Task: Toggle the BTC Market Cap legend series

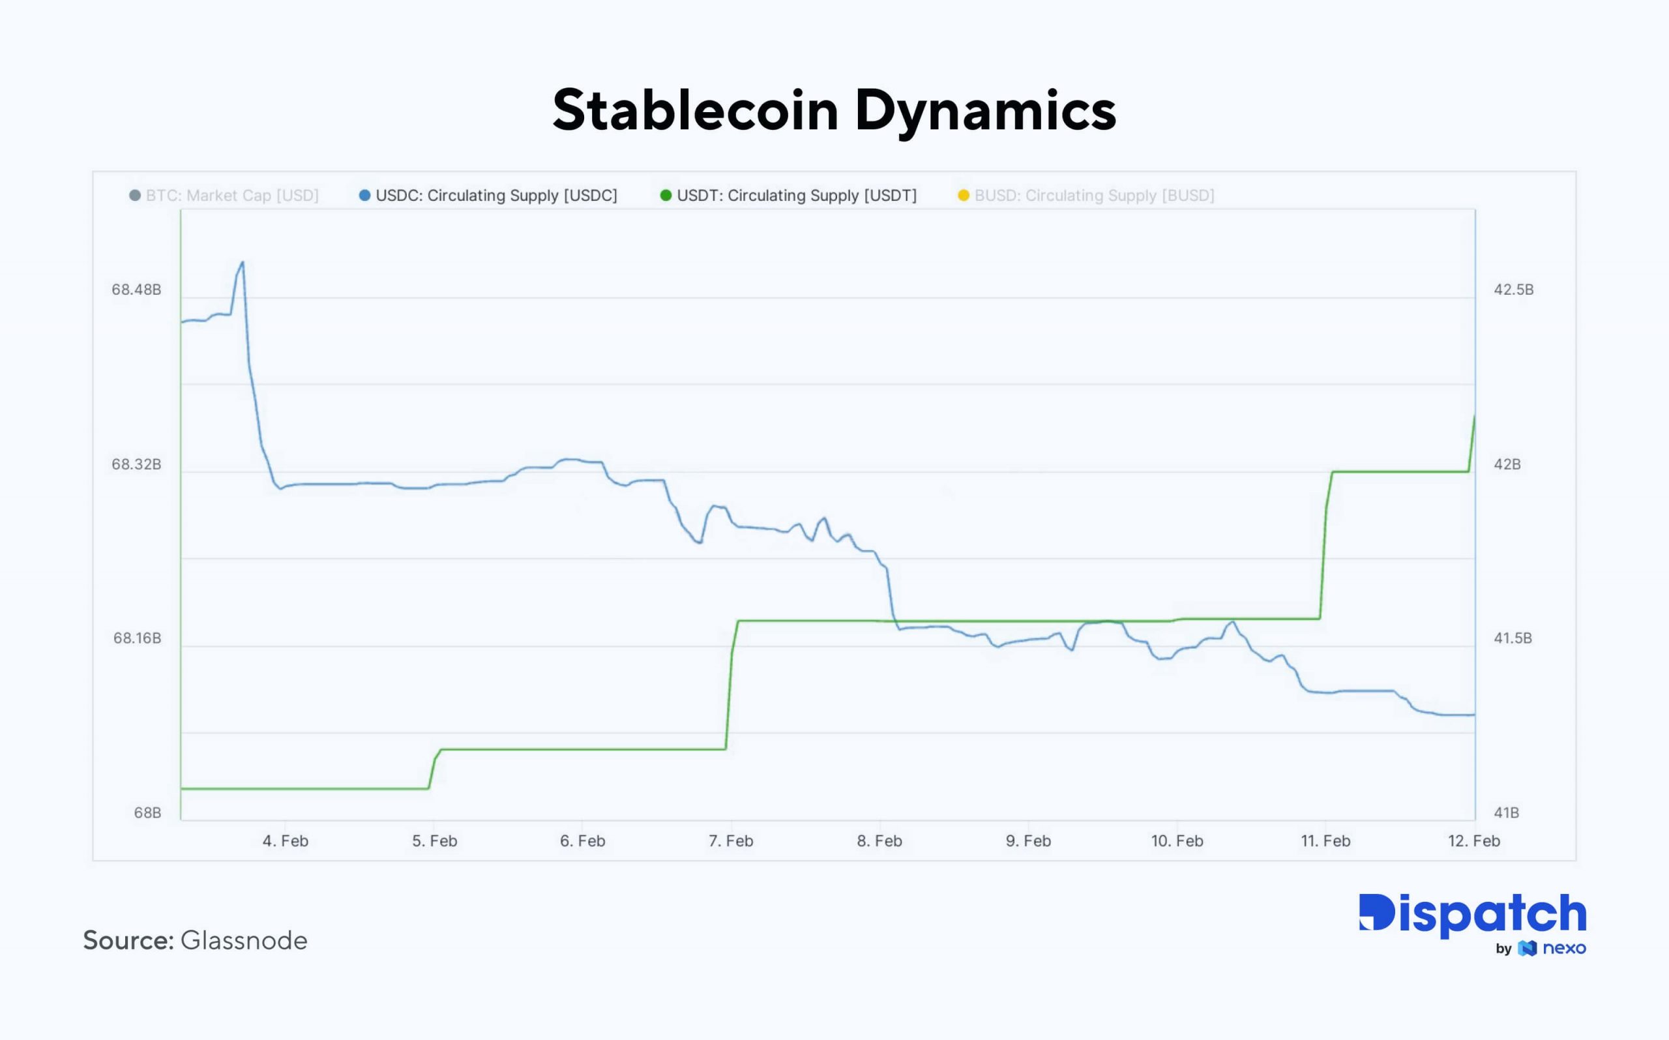Action: tap(231, 196)
